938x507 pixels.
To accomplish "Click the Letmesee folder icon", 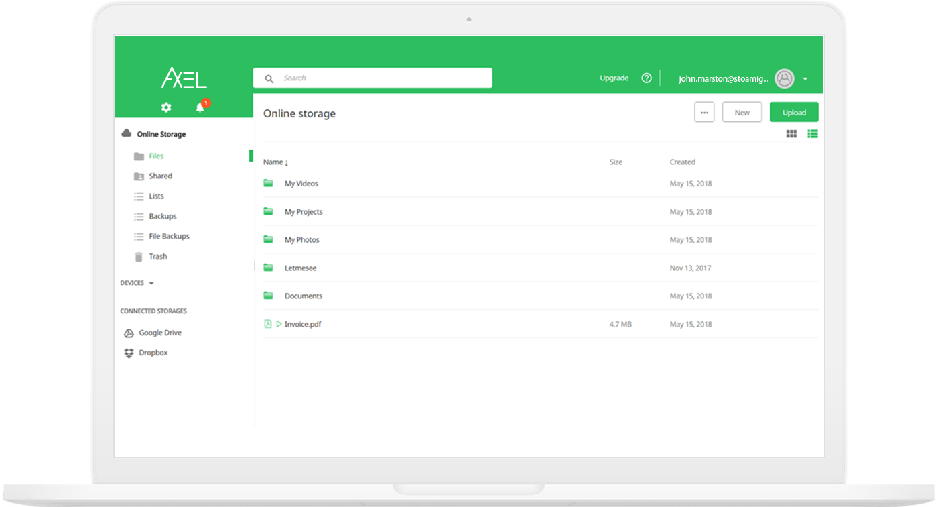I will click(269, 268).
